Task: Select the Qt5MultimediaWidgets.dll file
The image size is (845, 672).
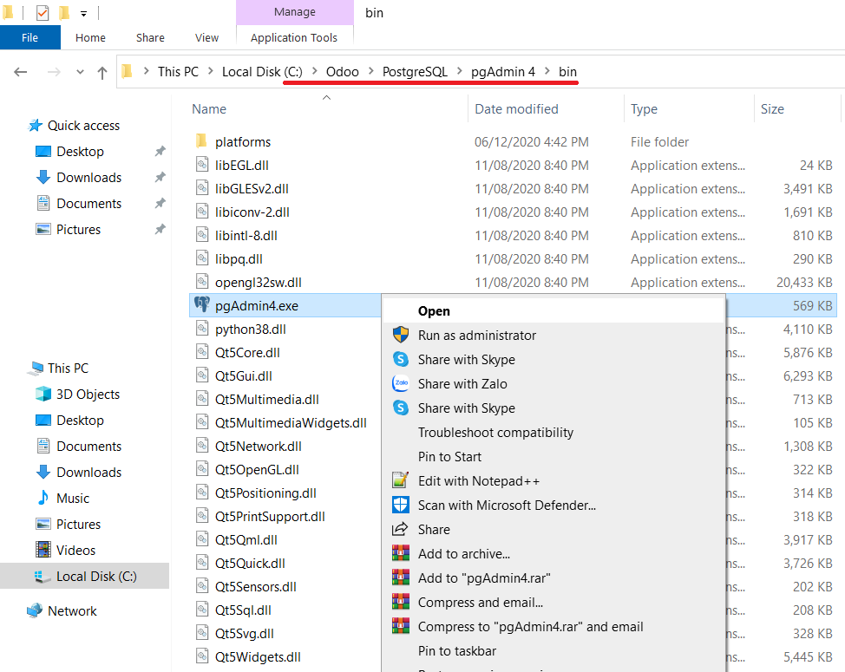Action: click(291, 422)
